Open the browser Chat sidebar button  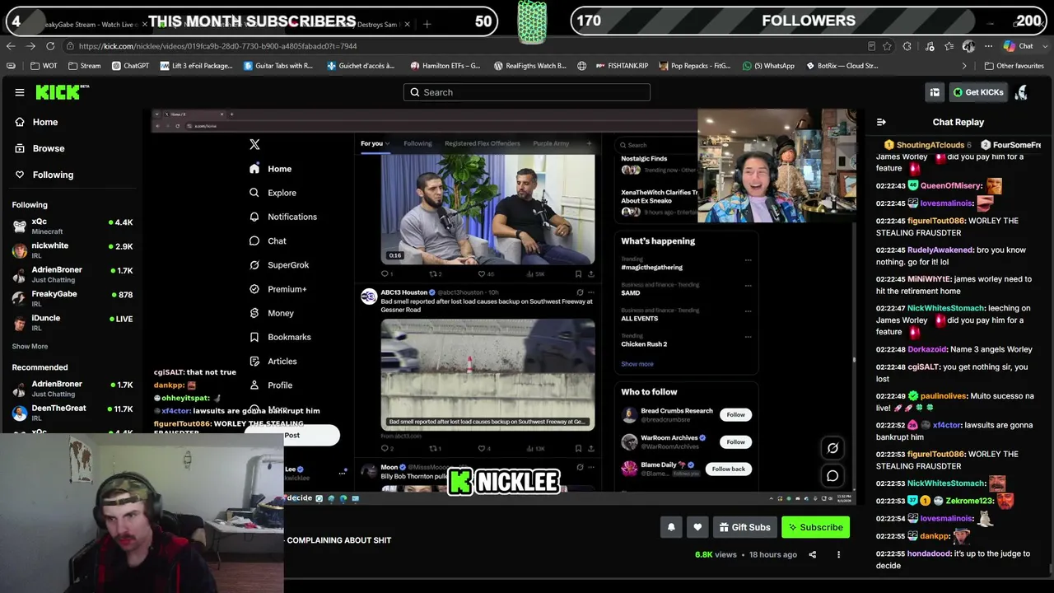pyautogui.click(x=1019, y=46)
